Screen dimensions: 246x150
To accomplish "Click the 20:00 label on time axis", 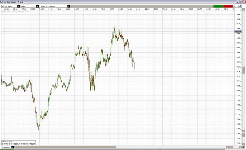I will [129, 9].
